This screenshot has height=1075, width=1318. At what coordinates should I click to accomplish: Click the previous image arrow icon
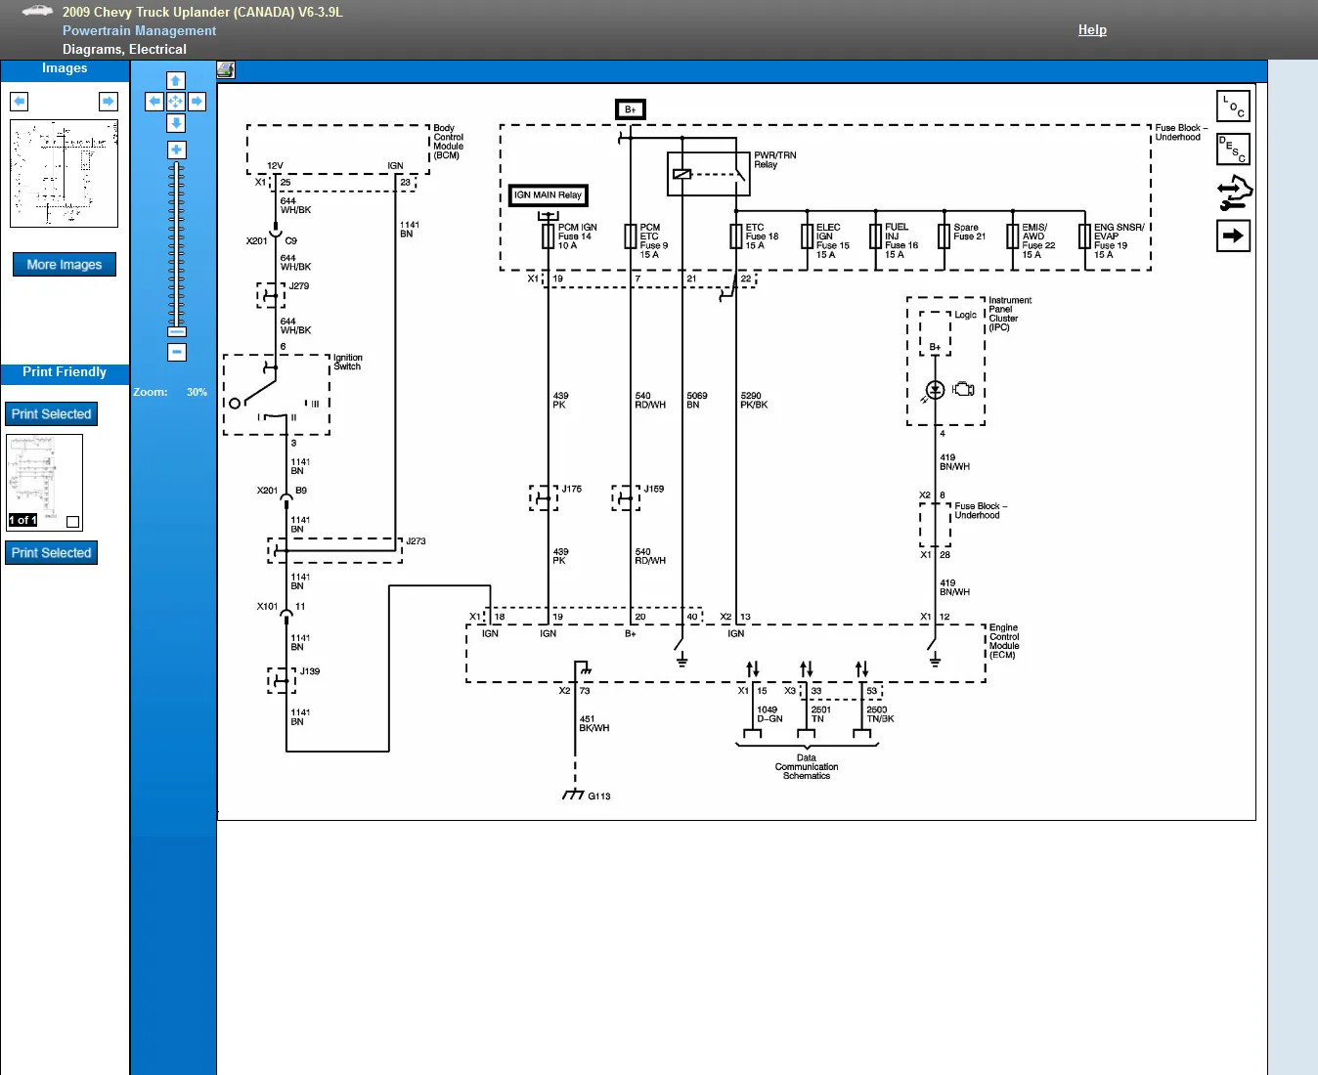coord(19,102)
